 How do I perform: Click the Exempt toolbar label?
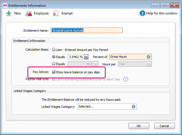click(x=67, y=13)
